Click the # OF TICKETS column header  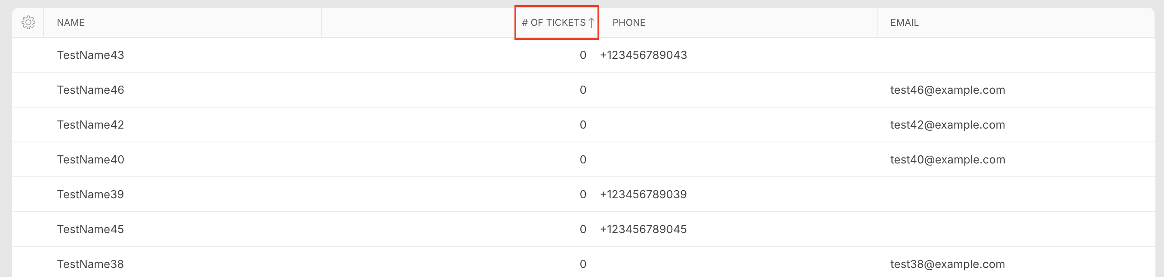coord(554,23)
